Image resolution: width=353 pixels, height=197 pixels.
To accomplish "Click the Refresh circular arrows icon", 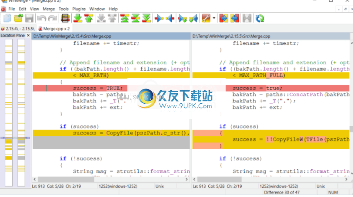I will click(260, 18).
